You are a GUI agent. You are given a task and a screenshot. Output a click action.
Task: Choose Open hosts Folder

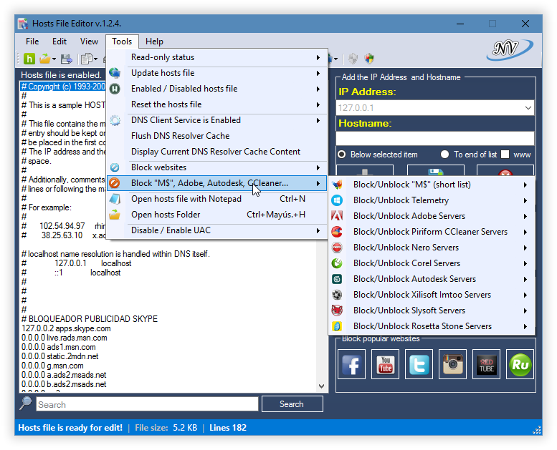(x=216, y=215)
